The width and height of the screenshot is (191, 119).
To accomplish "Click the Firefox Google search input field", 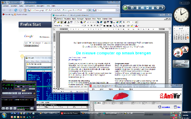I will pyautogui.click(x=106, y=10).
